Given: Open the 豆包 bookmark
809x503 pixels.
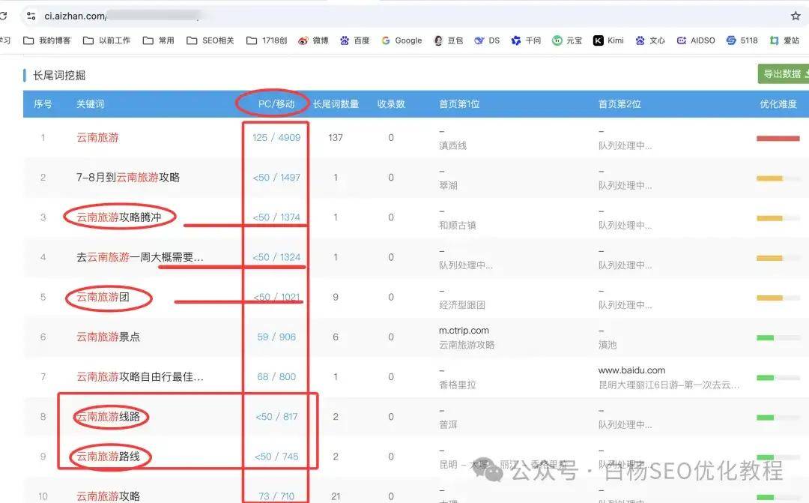Looking at the screenshot, I should point(449,40).
